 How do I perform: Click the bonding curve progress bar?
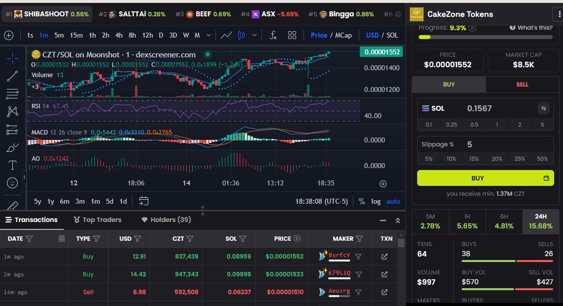(x=485, y=37)
